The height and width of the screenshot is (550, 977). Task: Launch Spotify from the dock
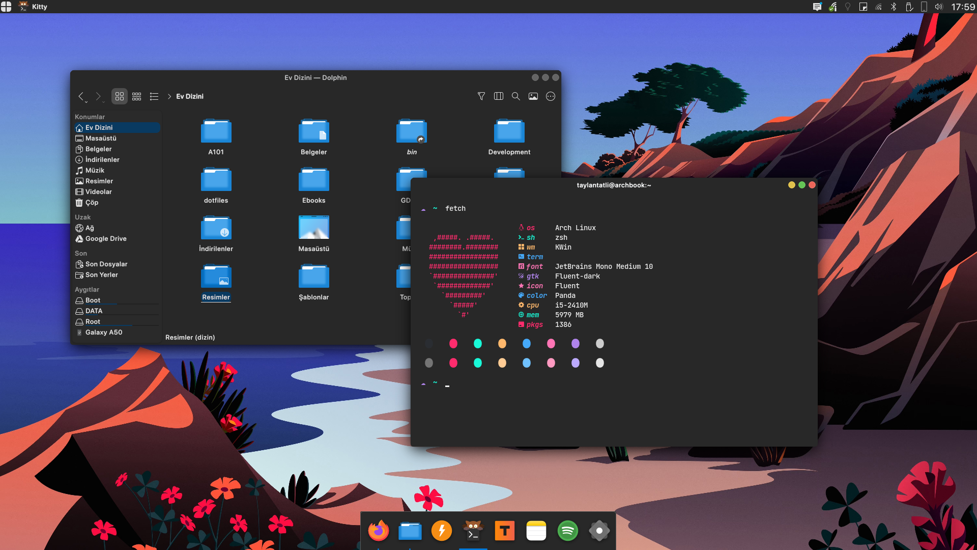[x=568, y=531]
